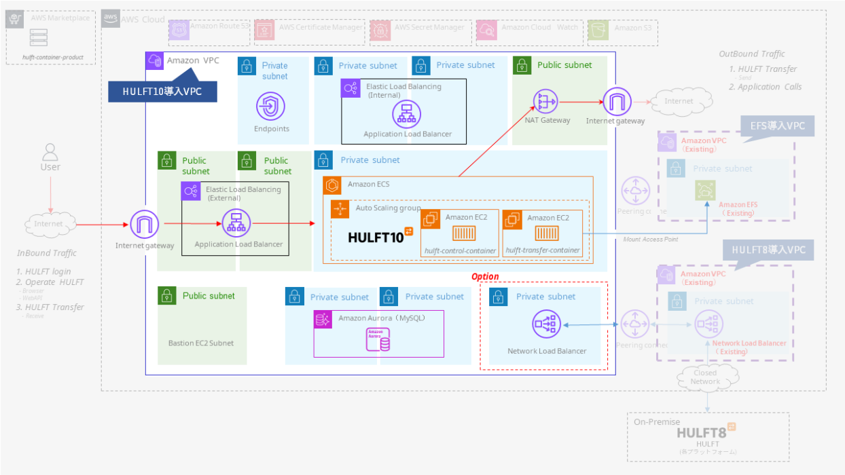Click the '3. HULFT Transfer' inbound text

click(51, 307)
